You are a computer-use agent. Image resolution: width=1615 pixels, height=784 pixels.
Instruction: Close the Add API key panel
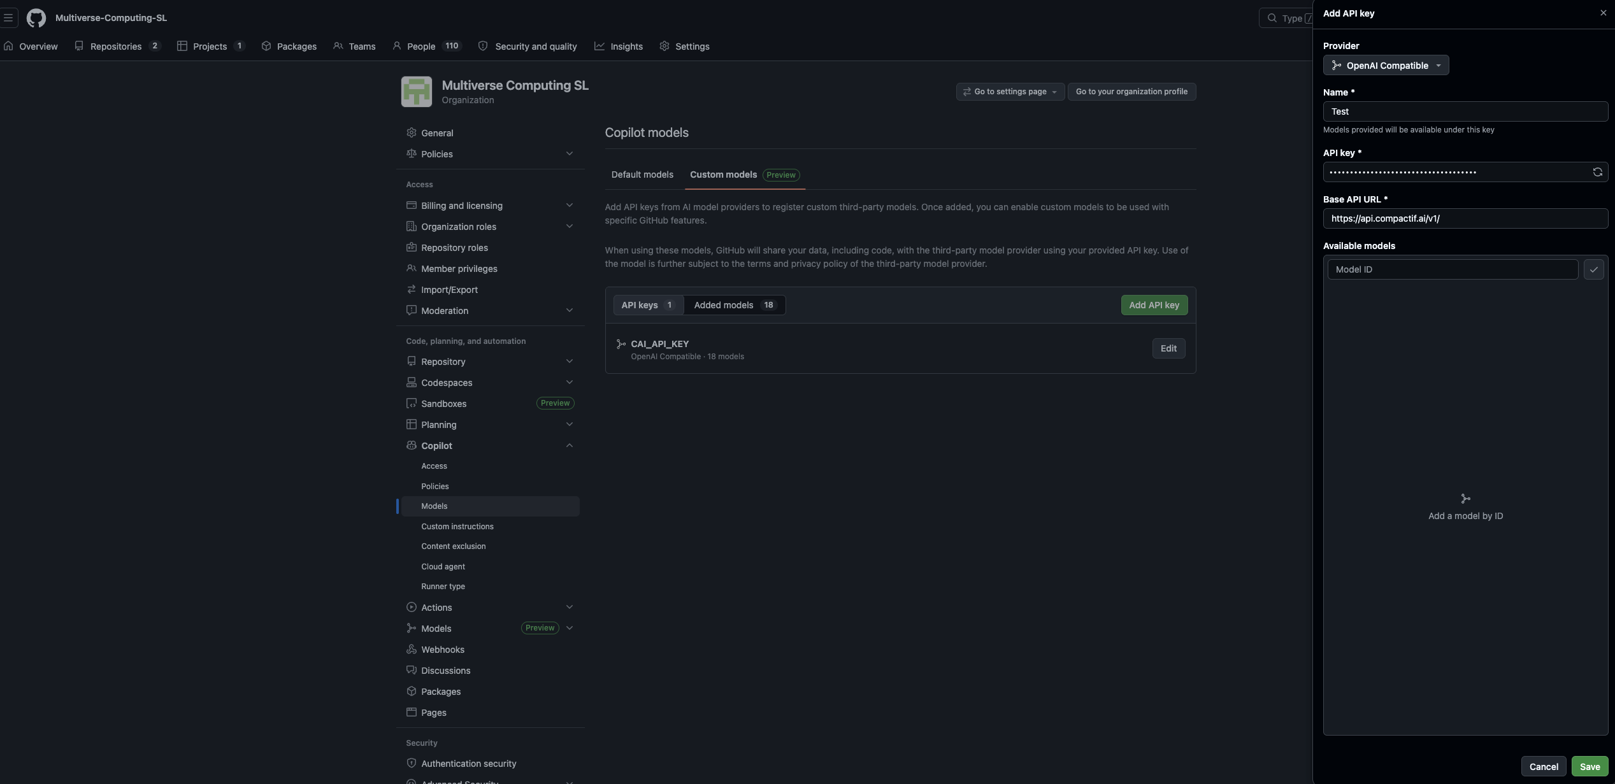coord(1603,13)
